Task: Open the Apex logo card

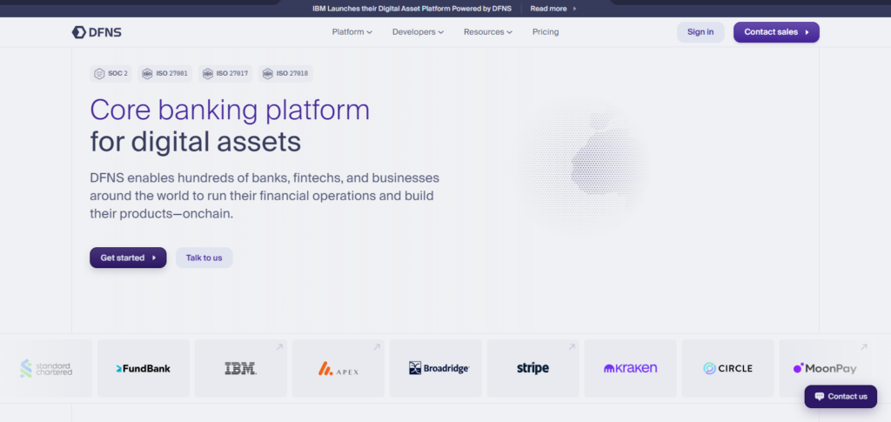Action: point(338,369)
